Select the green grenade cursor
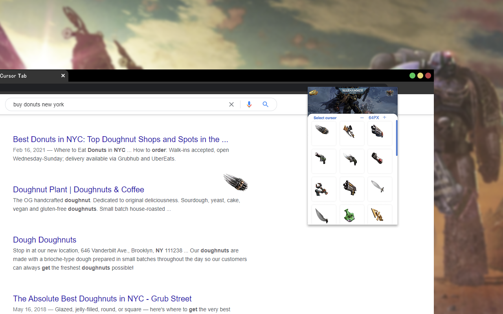 (x=352, y=214)
